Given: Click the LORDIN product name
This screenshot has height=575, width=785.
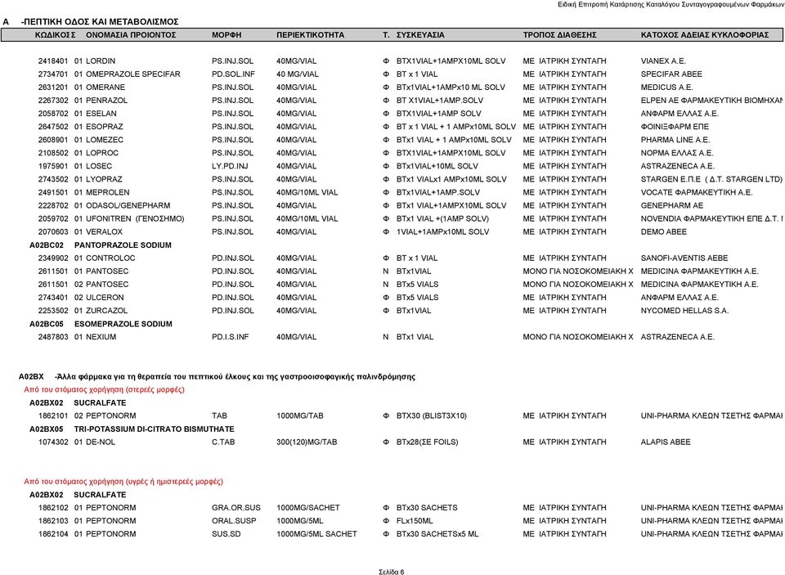Looking at the screenshot, I should point(101,61).
